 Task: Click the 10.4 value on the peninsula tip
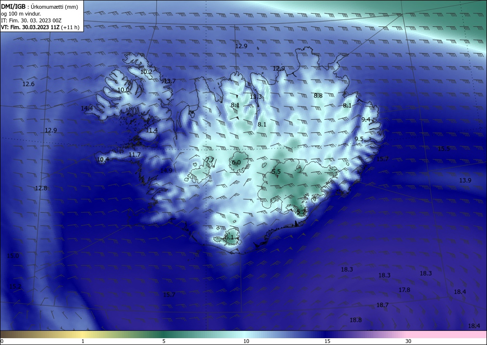(103, 160)
